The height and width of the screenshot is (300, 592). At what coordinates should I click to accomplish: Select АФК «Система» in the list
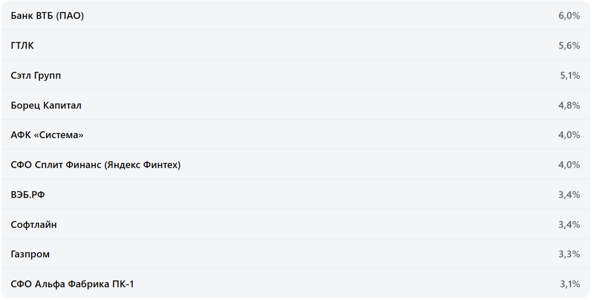point(47,135)
